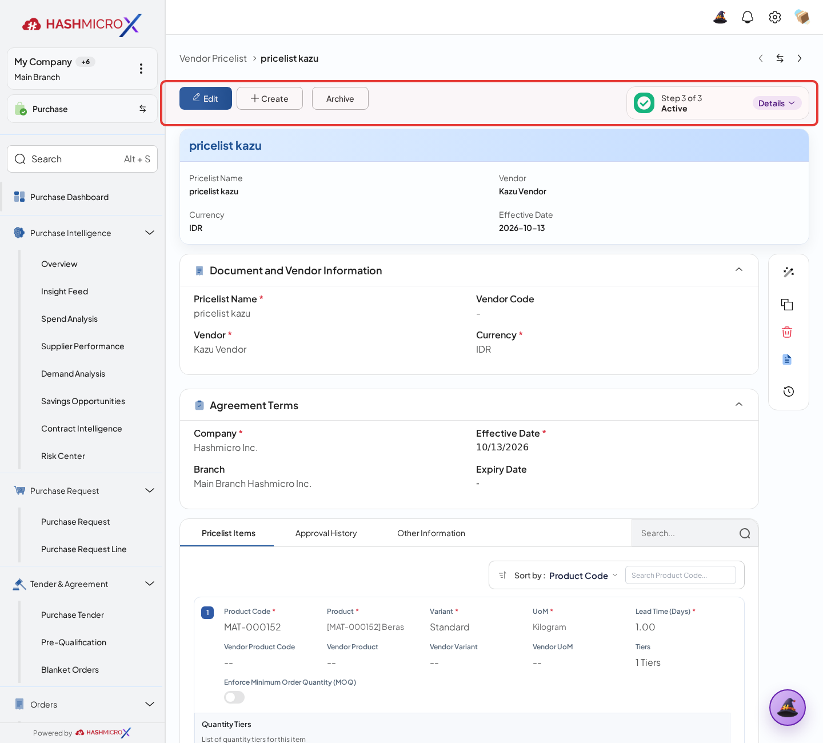Switch module using Purchase swap icon
Screen dimensions: 823x743
[142, 109]
